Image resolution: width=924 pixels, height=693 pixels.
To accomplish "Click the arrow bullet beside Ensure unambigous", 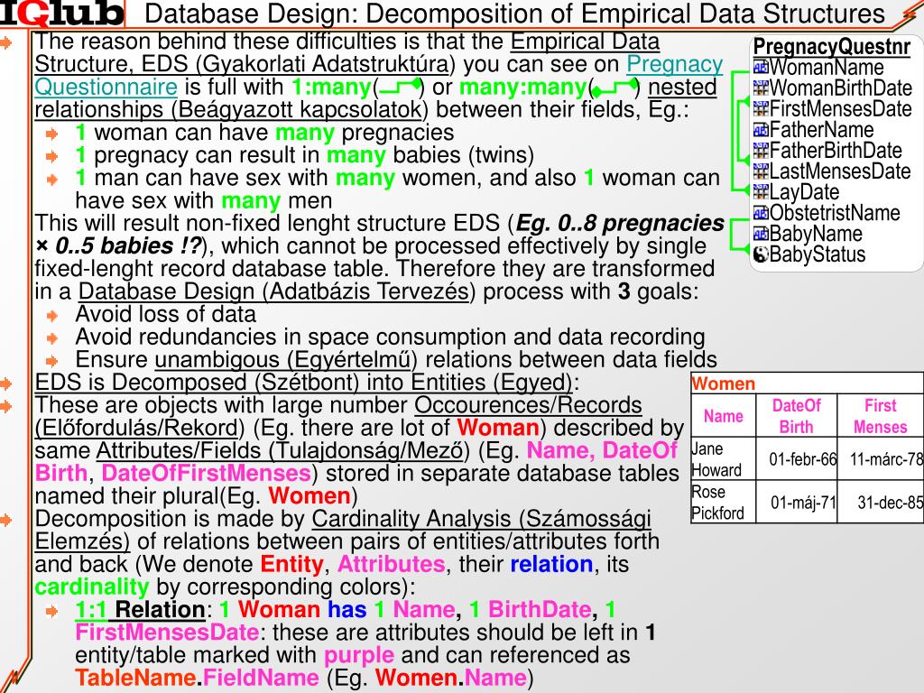I will pyautogui.click(x=51, y=361).
